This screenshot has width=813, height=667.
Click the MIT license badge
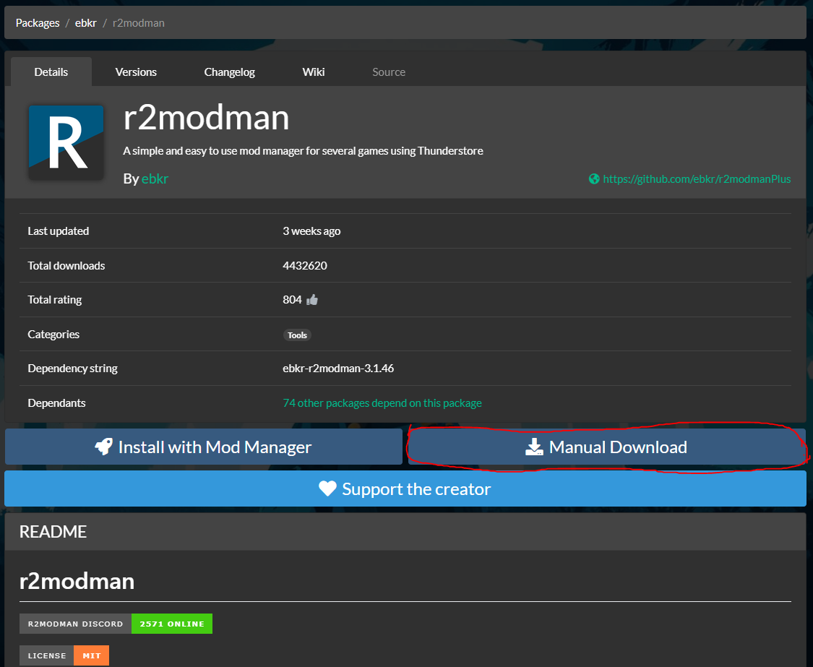click(64, 655)
